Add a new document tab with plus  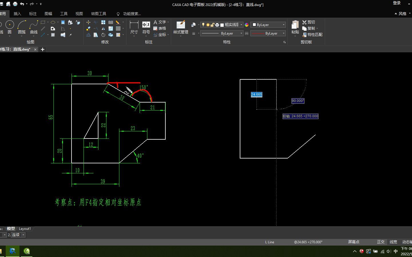tap(43, 49)
